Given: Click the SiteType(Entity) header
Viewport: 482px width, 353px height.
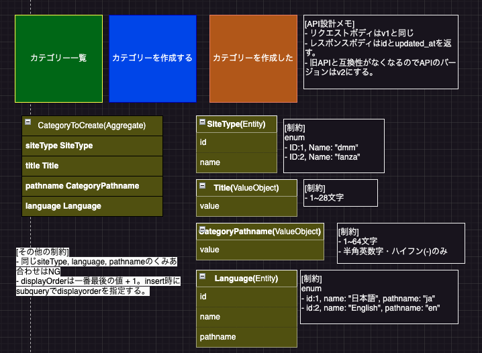Looking at the screenshot, I should [x=236, y=124].
